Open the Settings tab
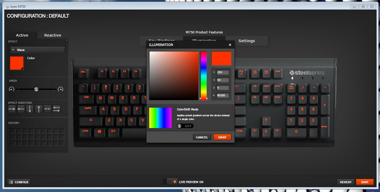 (247, 41)
